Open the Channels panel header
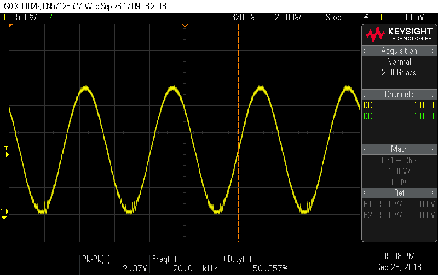 [399, 94]
